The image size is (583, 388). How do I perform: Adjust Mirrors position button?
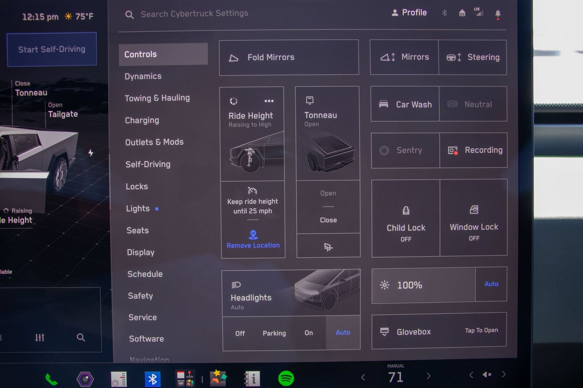pos(404,58)
